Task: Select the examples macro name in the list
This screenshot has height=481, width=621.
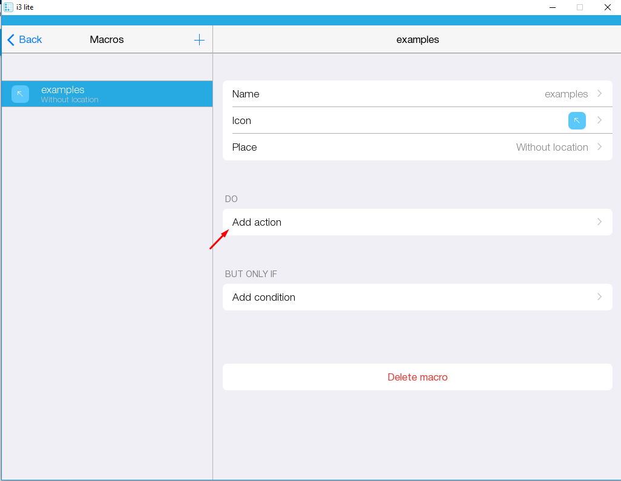Action: pos(63,90)
